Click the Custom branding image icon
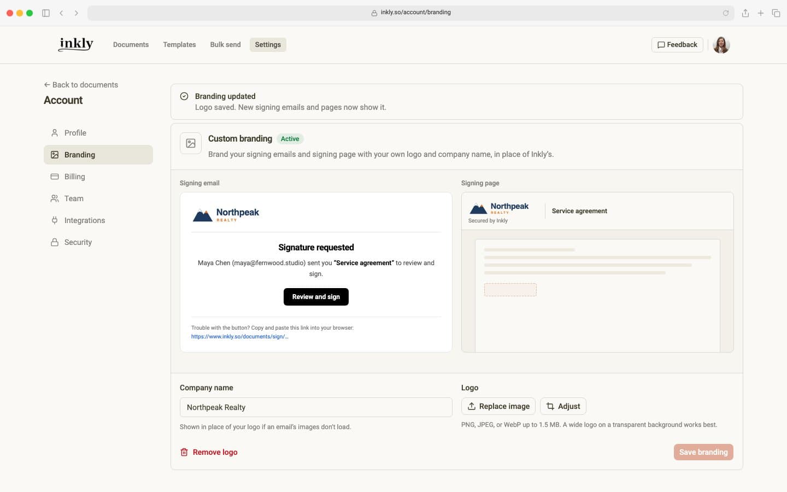 click(191, 143)
